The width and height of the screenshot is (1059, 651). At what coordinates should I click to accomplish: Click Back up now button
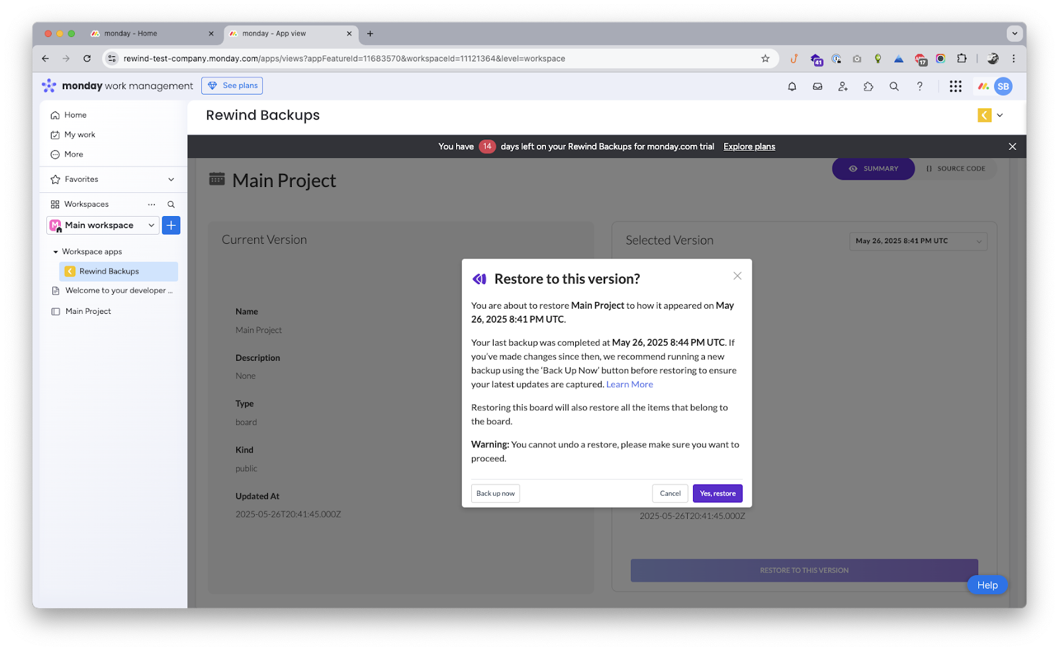[x=495, y=494]
